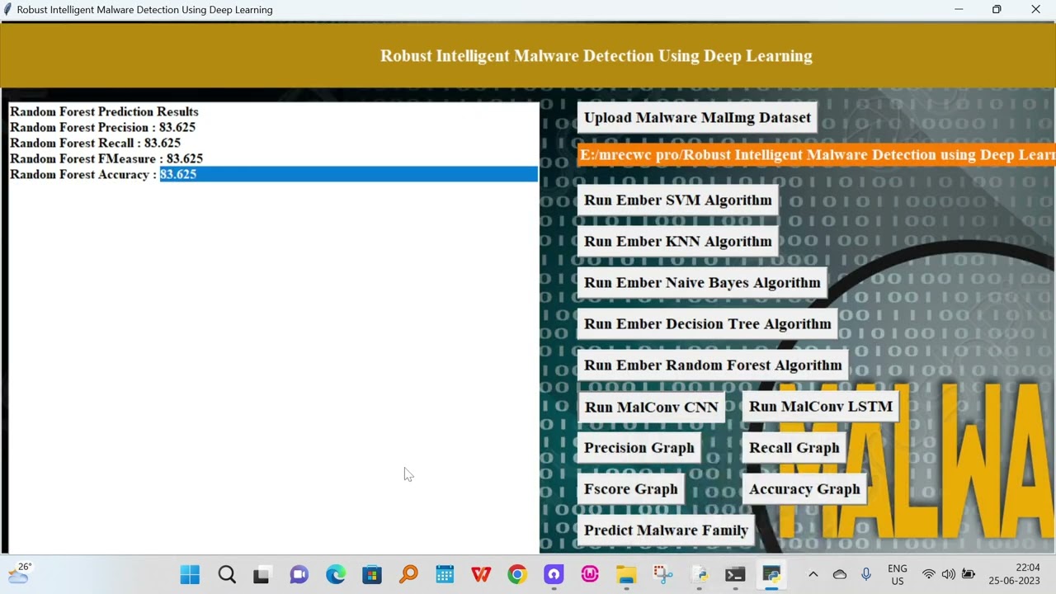Open the pink WampServer icon
The height and width of the screenshot is (594, 1056).
(x=590, y=574)
